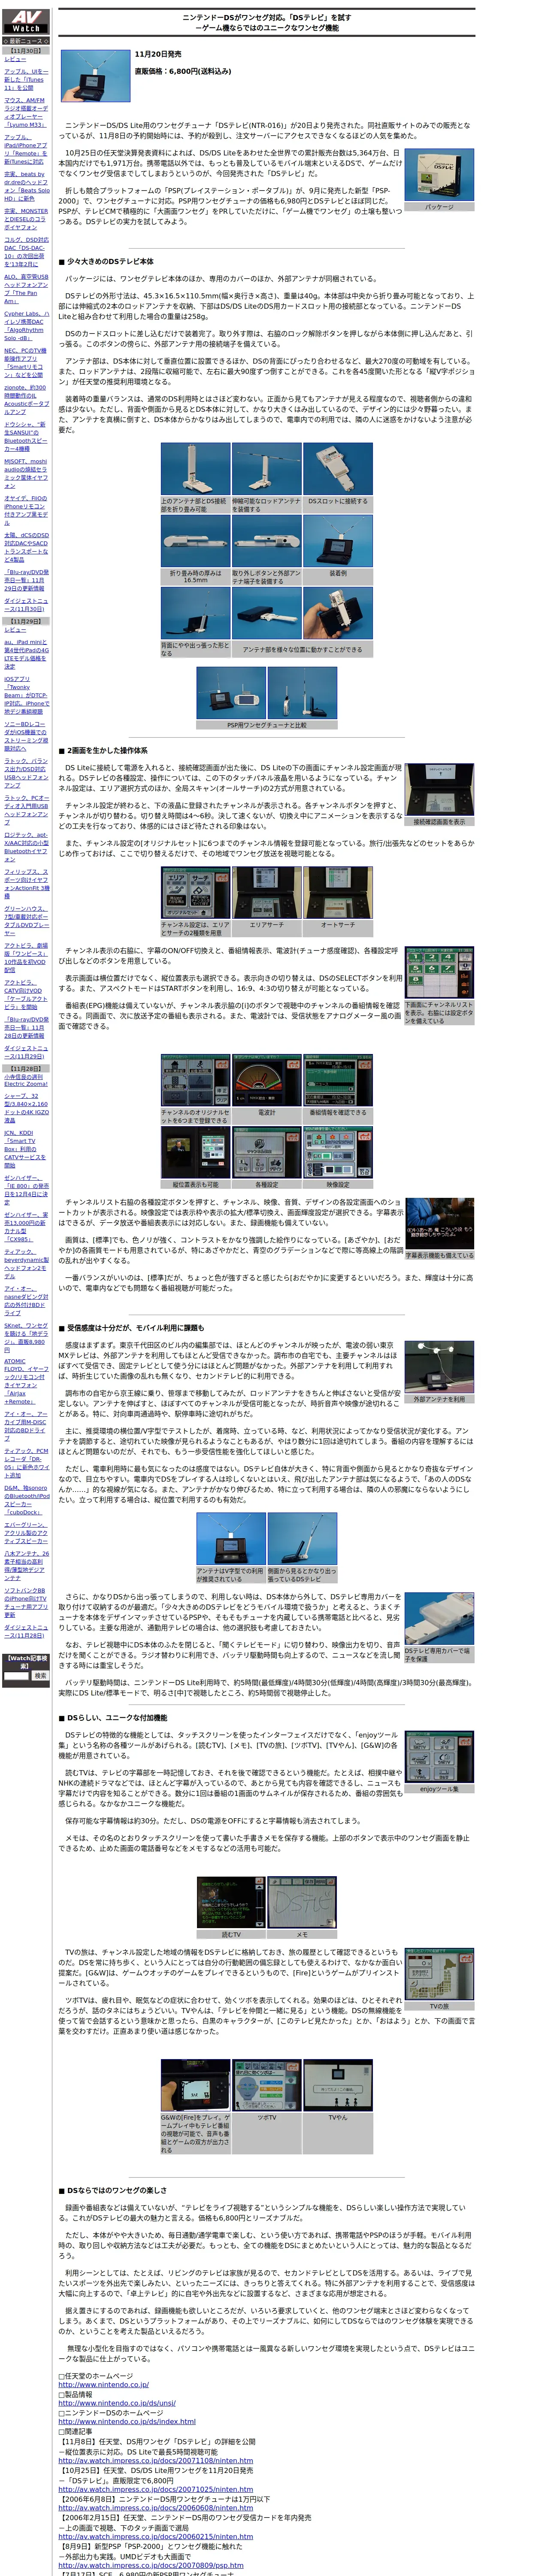Visit the nintendo.co.jp/ds/unsj/ product info link
The image size is (551, 2576).
pos(117,2403)
